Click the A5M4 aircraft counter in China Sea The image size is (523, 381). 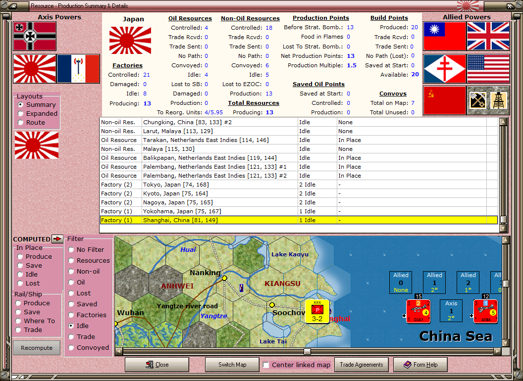[x=486, y=311]
